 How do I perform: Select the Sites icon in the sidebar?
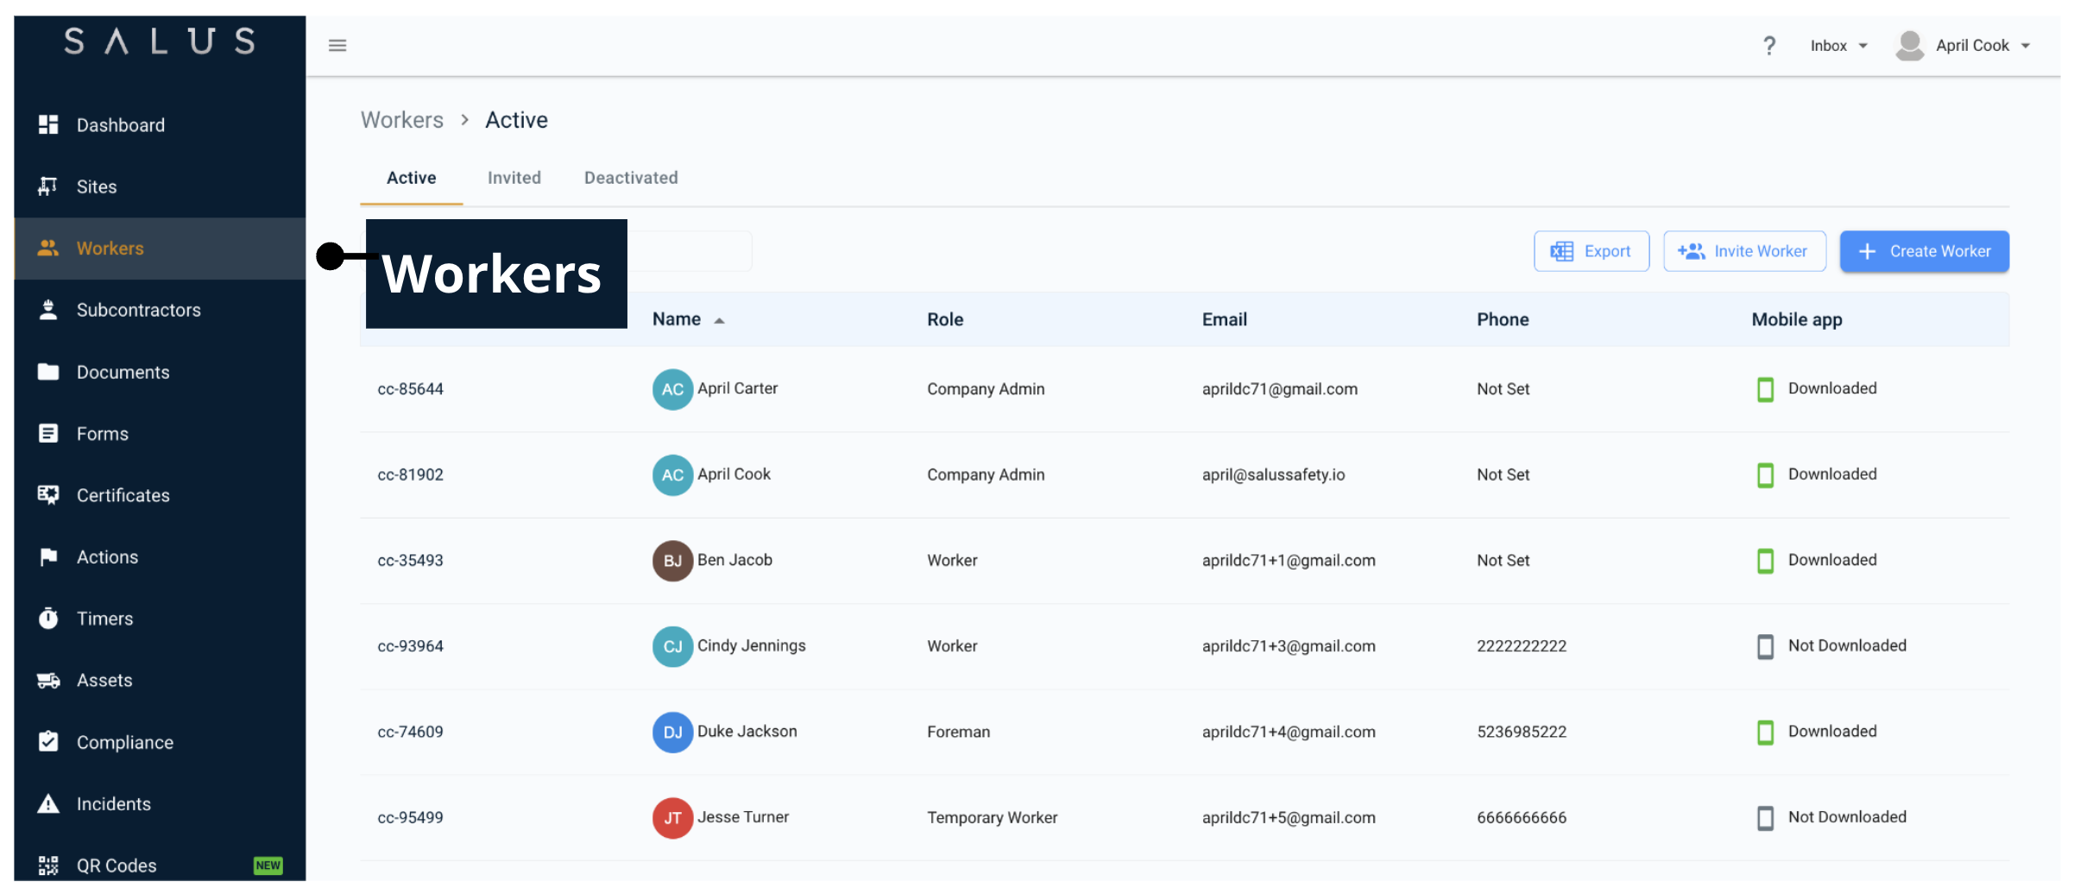click(x=48, y=186)
